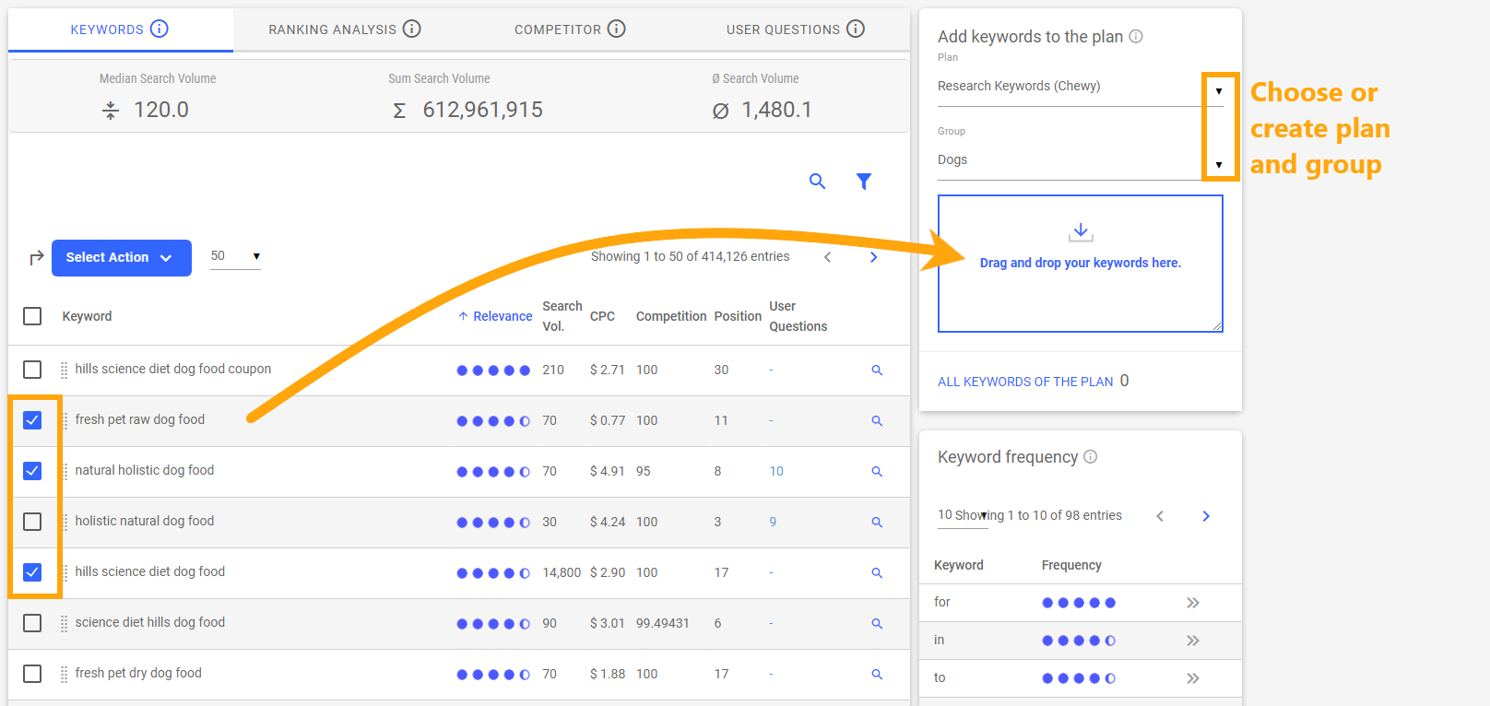Switch to the Ranking Analysis tab
Image resolution: width=1490 pixels, height=706 pixels.
click(345, 29)
